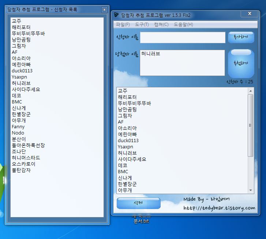
Task: Click AF in 신청자 목록 window
Action: 15,52
